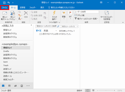Image resolution: width=125 pixels, height=92 pixels.
Task: Open the 現在のメールボックス scope dropdown
Action: (70, 26)
